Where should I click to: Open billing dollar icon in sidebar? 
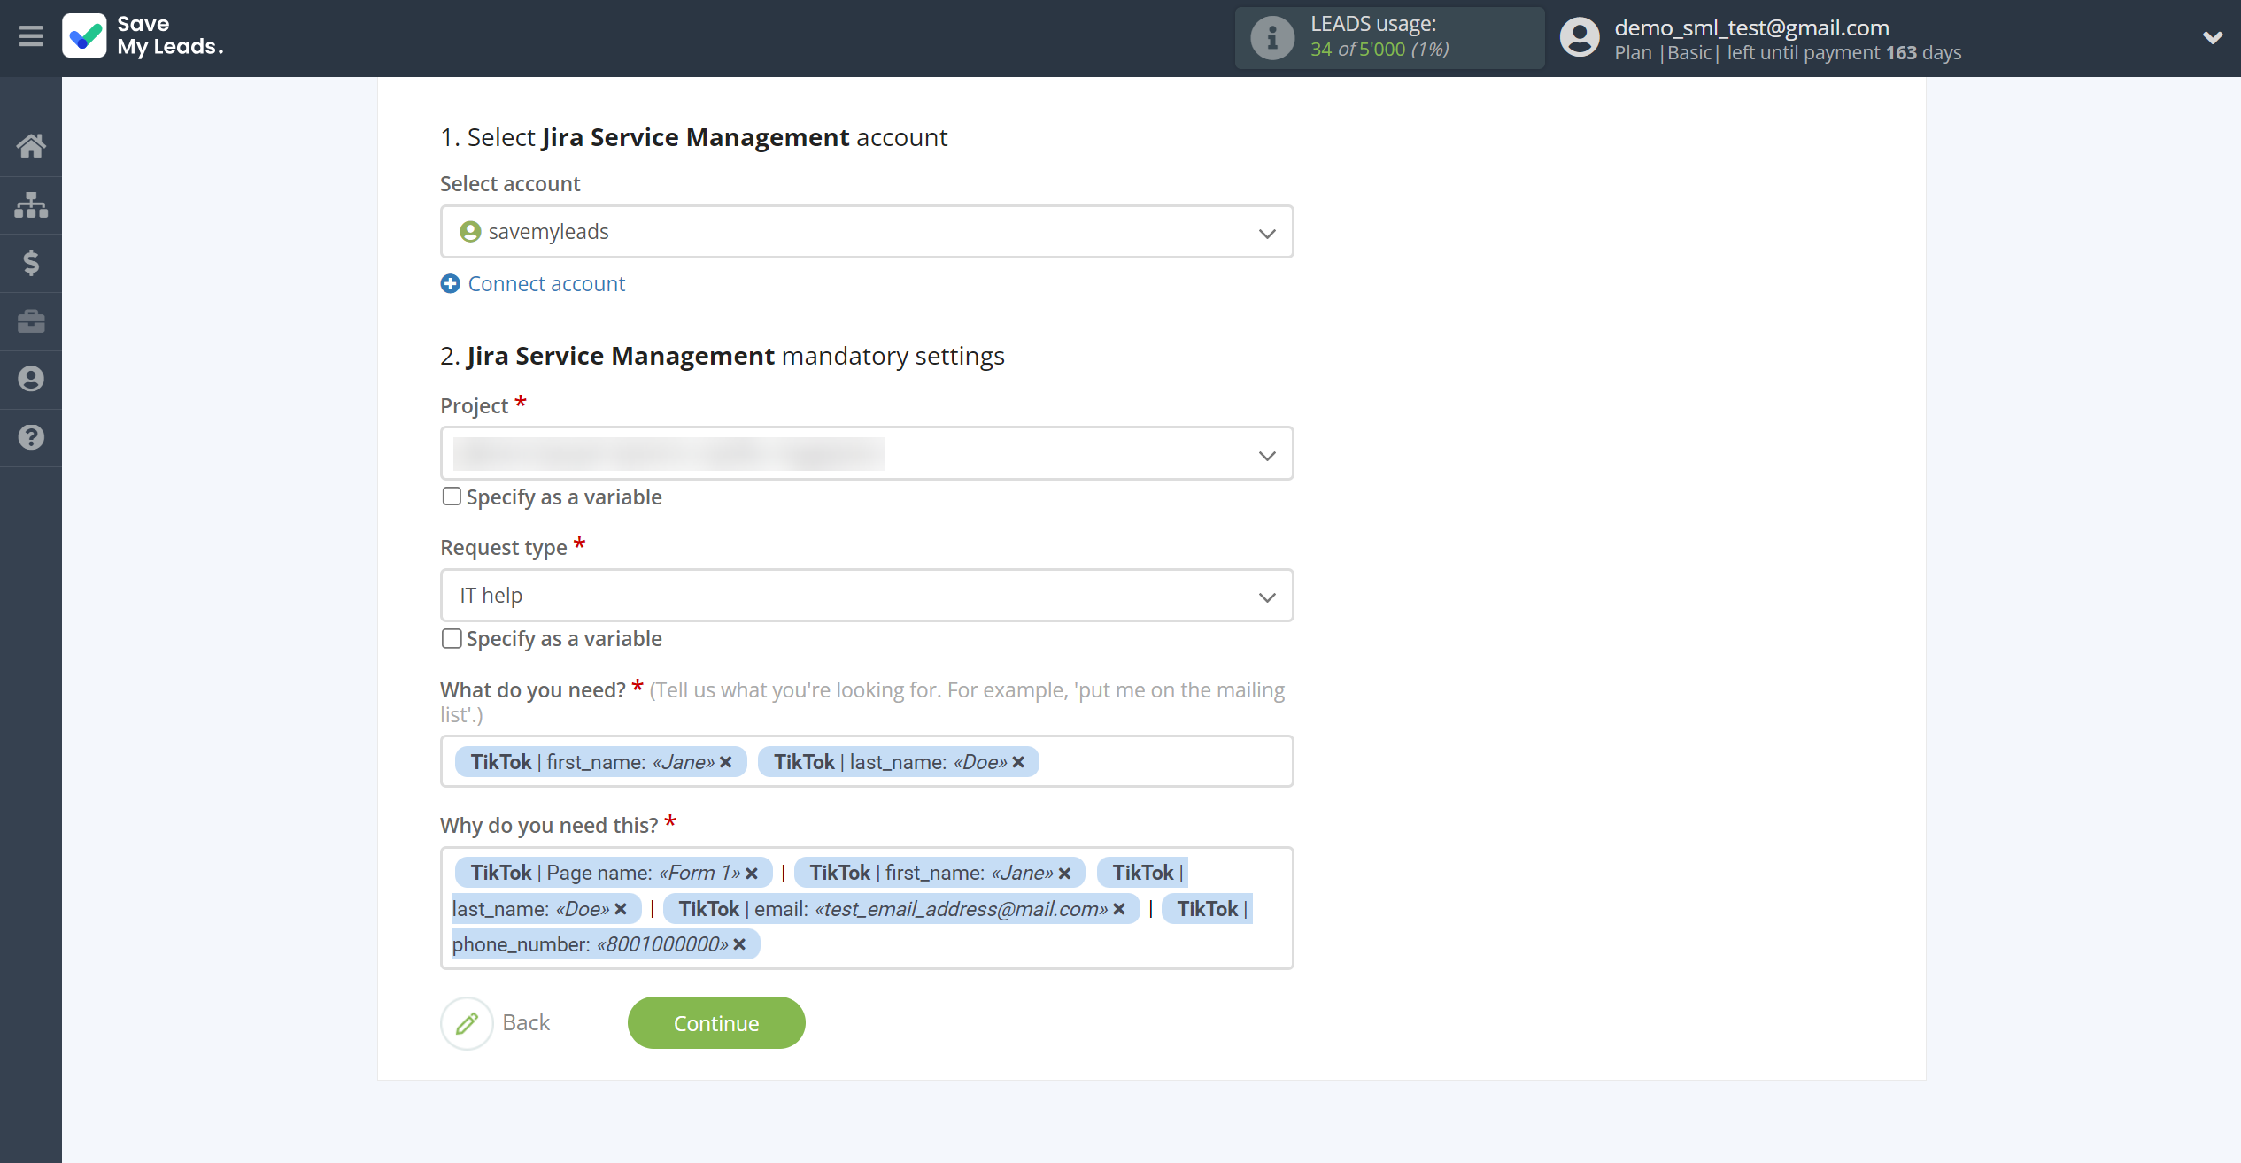[x=31, y=263]
